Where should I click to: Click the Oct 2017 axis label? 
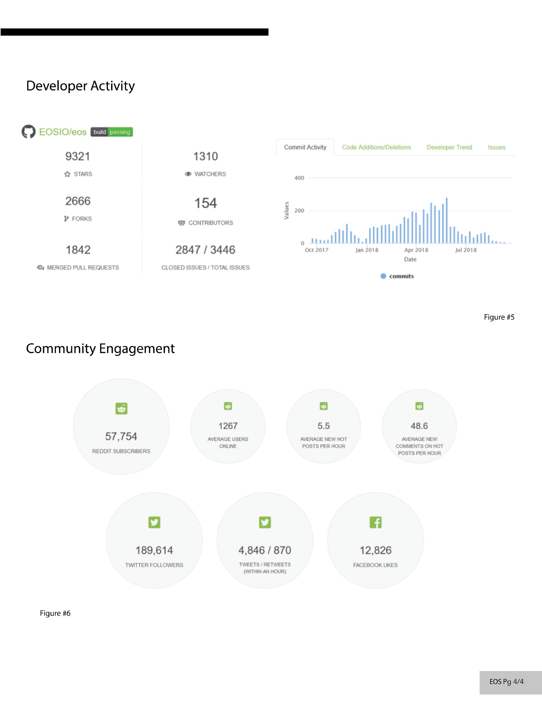[x=317, y=250]
